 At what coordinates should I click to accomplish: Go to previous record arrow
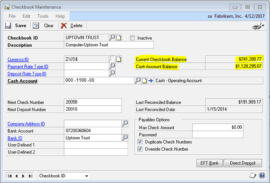pos(17,176)
